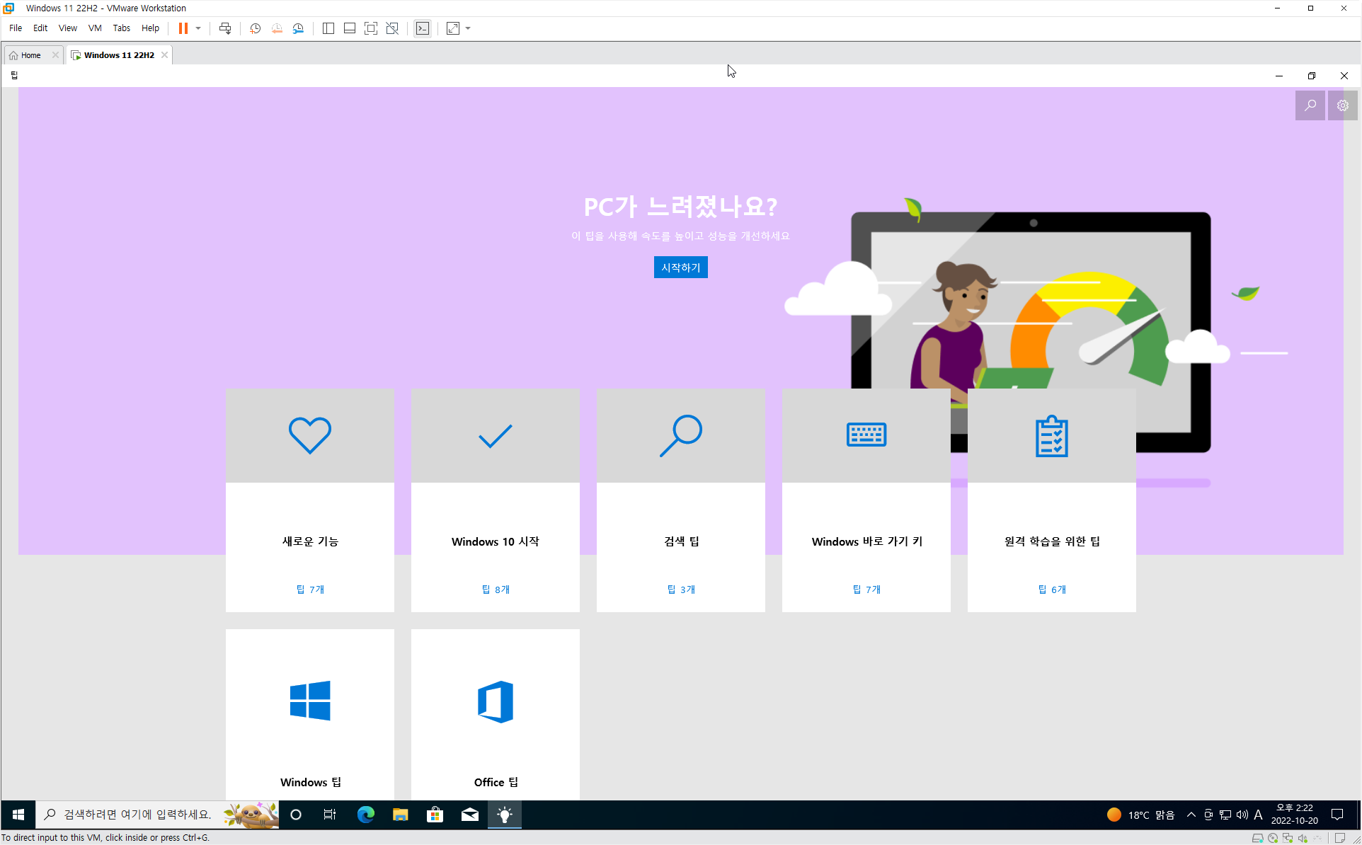Image resolution: width=1362 pixels, height=845 pixels.
Task: Click the taskbar search input field
Action: click(138, 815)
